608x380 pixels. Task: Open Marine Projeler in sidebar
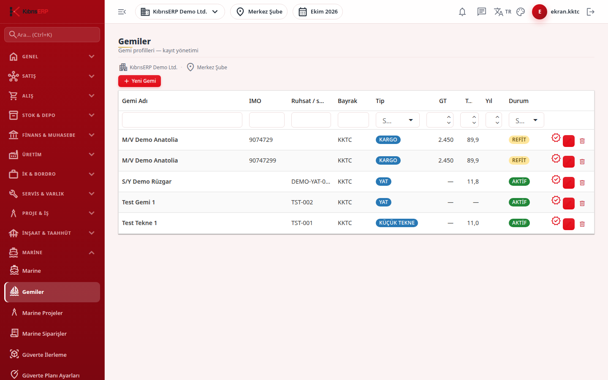52,313
